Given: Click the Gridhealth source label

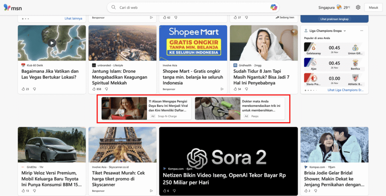Looking at the screenshot, I should tap(245, 65).
